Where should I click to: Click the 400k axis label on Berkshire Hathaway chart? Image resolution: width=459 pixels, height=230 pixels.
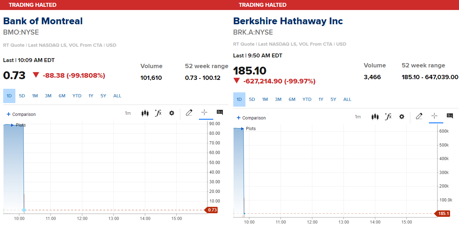[444, 159]
